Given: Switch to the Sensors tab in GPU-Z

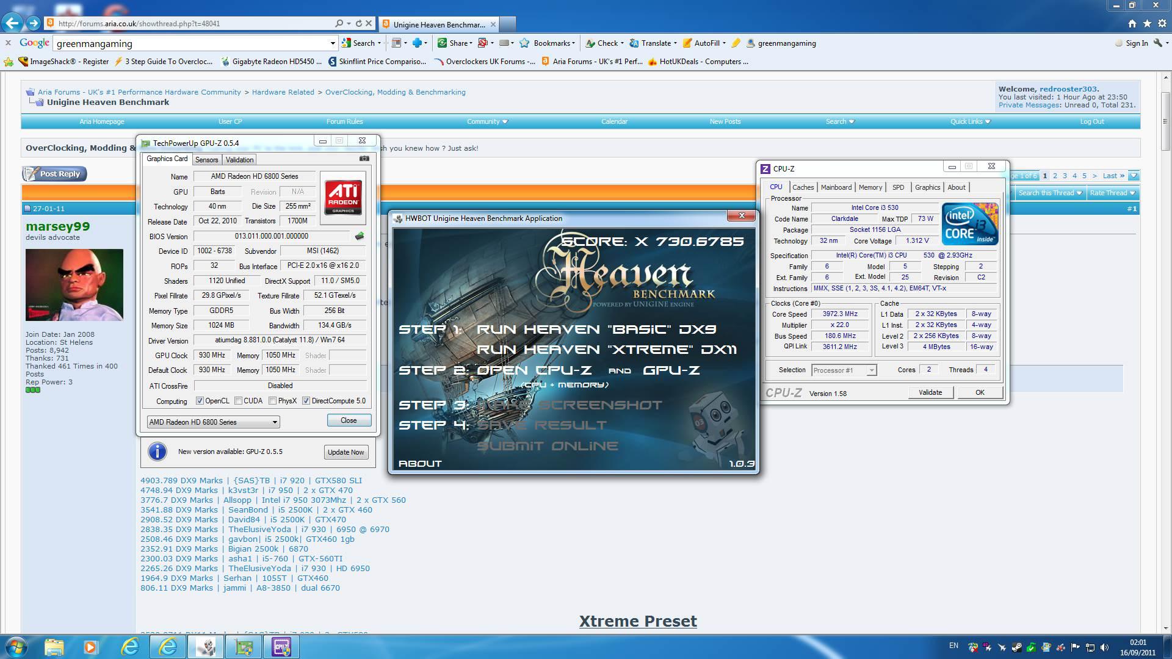Looking at the screenshot, I should tap(206, 159).
